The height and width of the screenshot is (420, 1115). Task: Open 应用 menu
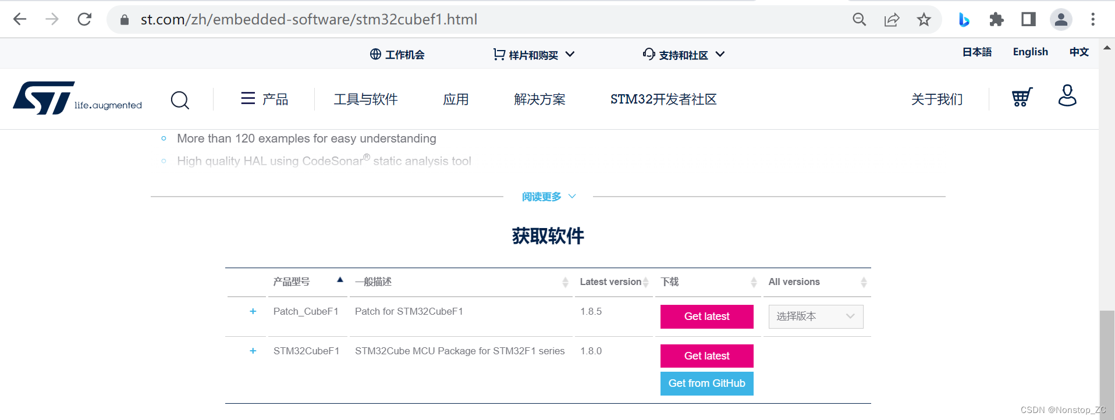[x=456, y=99]
